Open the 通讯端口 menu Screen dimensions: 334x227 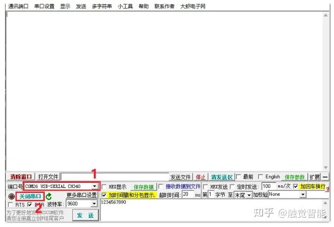click(18, 6)
